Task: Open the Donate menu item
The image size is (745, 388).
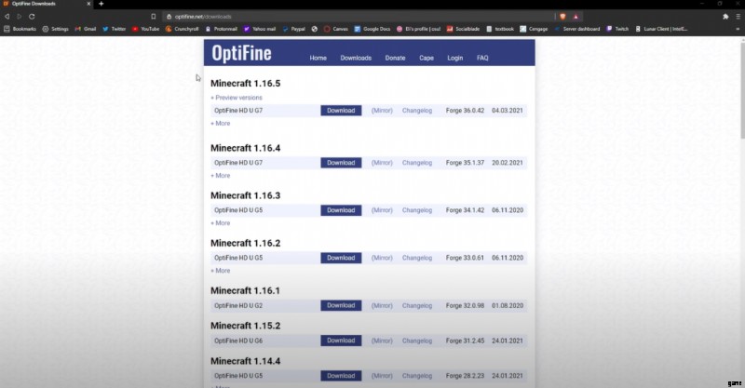Action: click(395, 58)
